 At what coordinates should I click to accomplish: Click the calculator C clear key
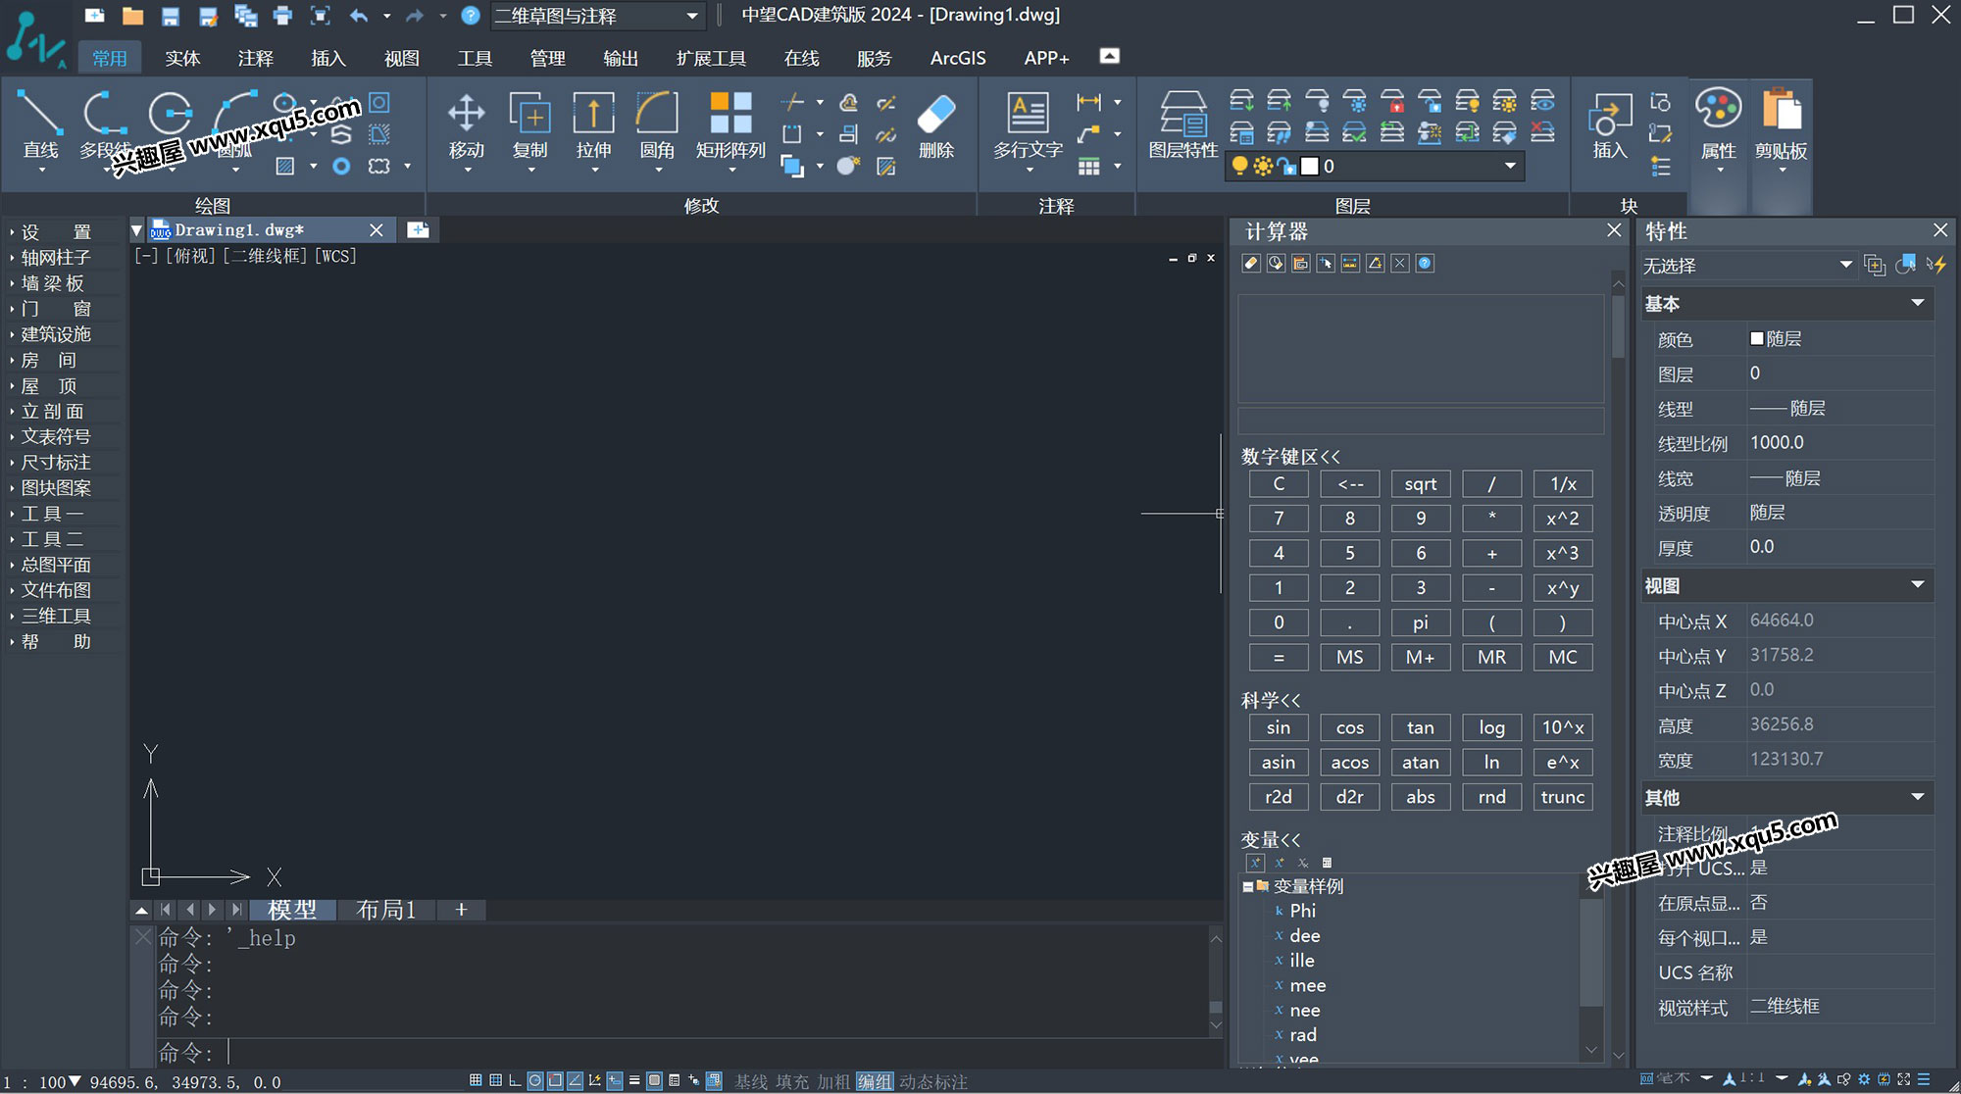1279,484
